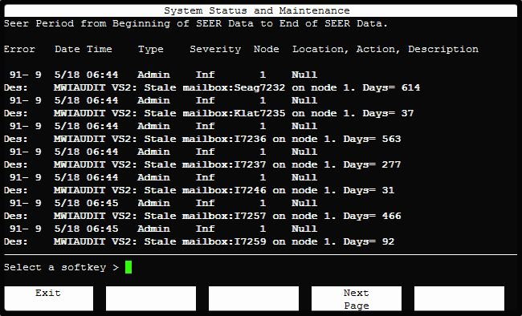Screen dimensions: 522x316
Task: Click the green cursor at softkey prompt
Action: [128, 267]
